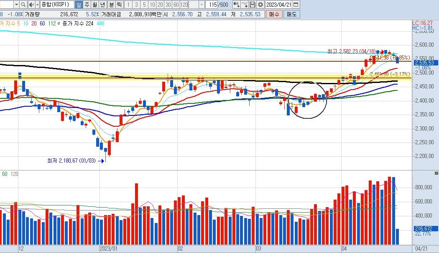Click the add line chart icon
The width and height of the screenshot is (439, 253).
click(245, 5)
